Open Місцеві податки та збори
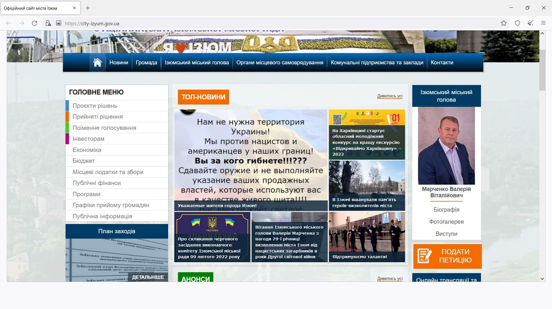Viewport: 552px width, 309px height. 117,172
